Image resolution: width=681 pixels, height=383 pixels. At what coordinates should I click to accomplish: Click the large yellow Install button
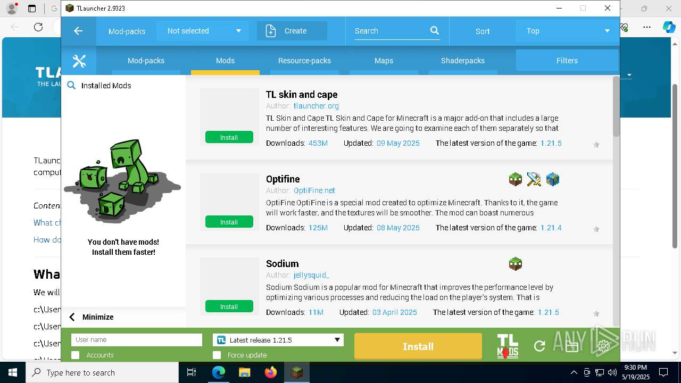[418, 346]
